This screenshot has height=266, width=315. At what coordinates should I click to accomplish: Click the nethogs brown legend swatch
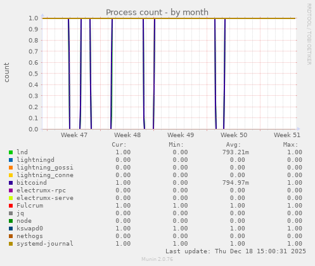pyautogui.click(x=11, y=236)
